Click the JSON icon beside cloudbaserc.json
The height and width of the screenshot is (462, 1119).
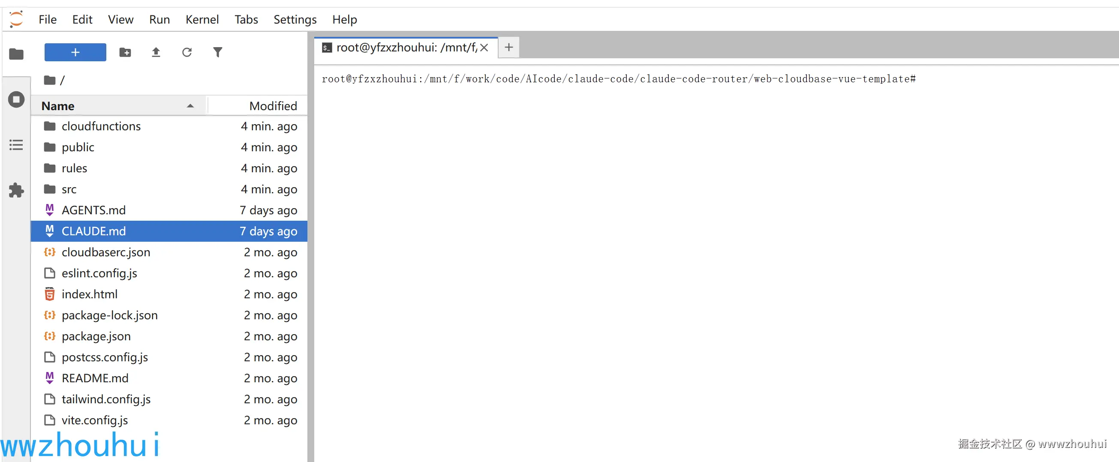point(50,252)
